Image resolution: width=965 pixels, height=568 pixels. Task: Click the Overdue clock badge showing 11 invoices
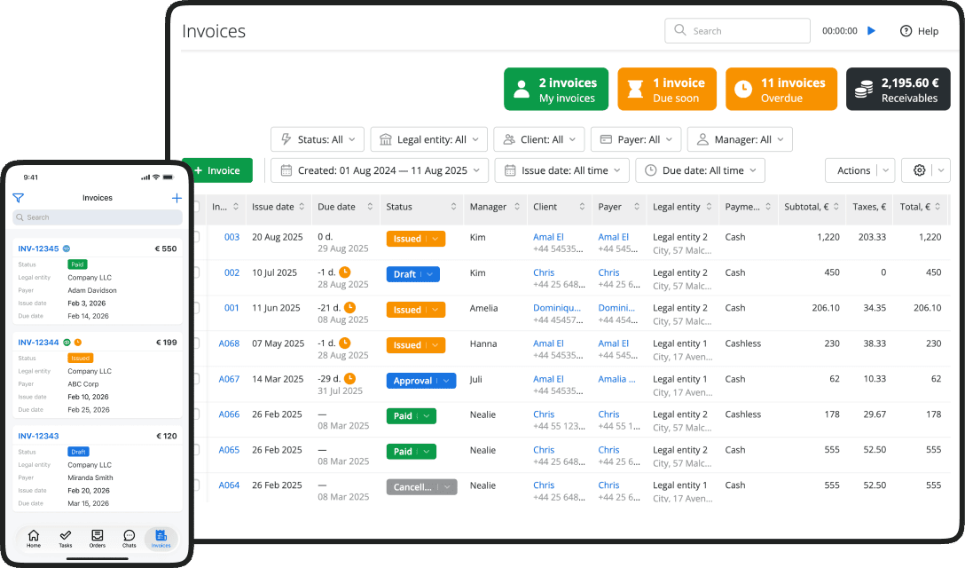click(x=781, y=89)
